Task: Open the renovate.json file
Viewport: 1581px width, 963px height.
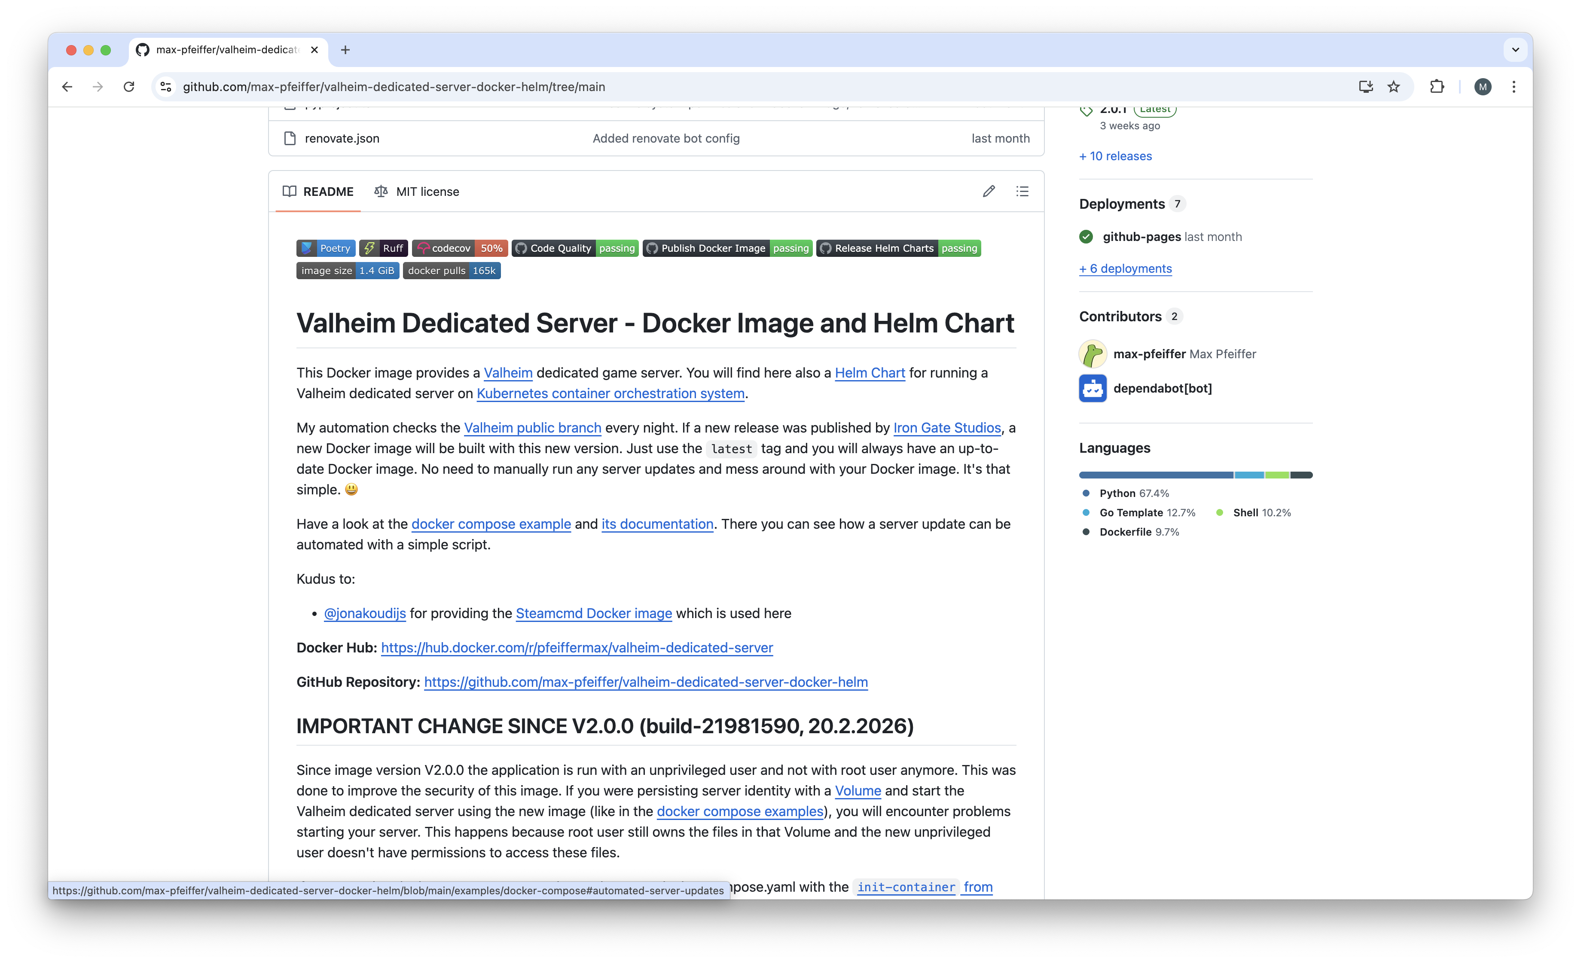Action: click(342, 138)
